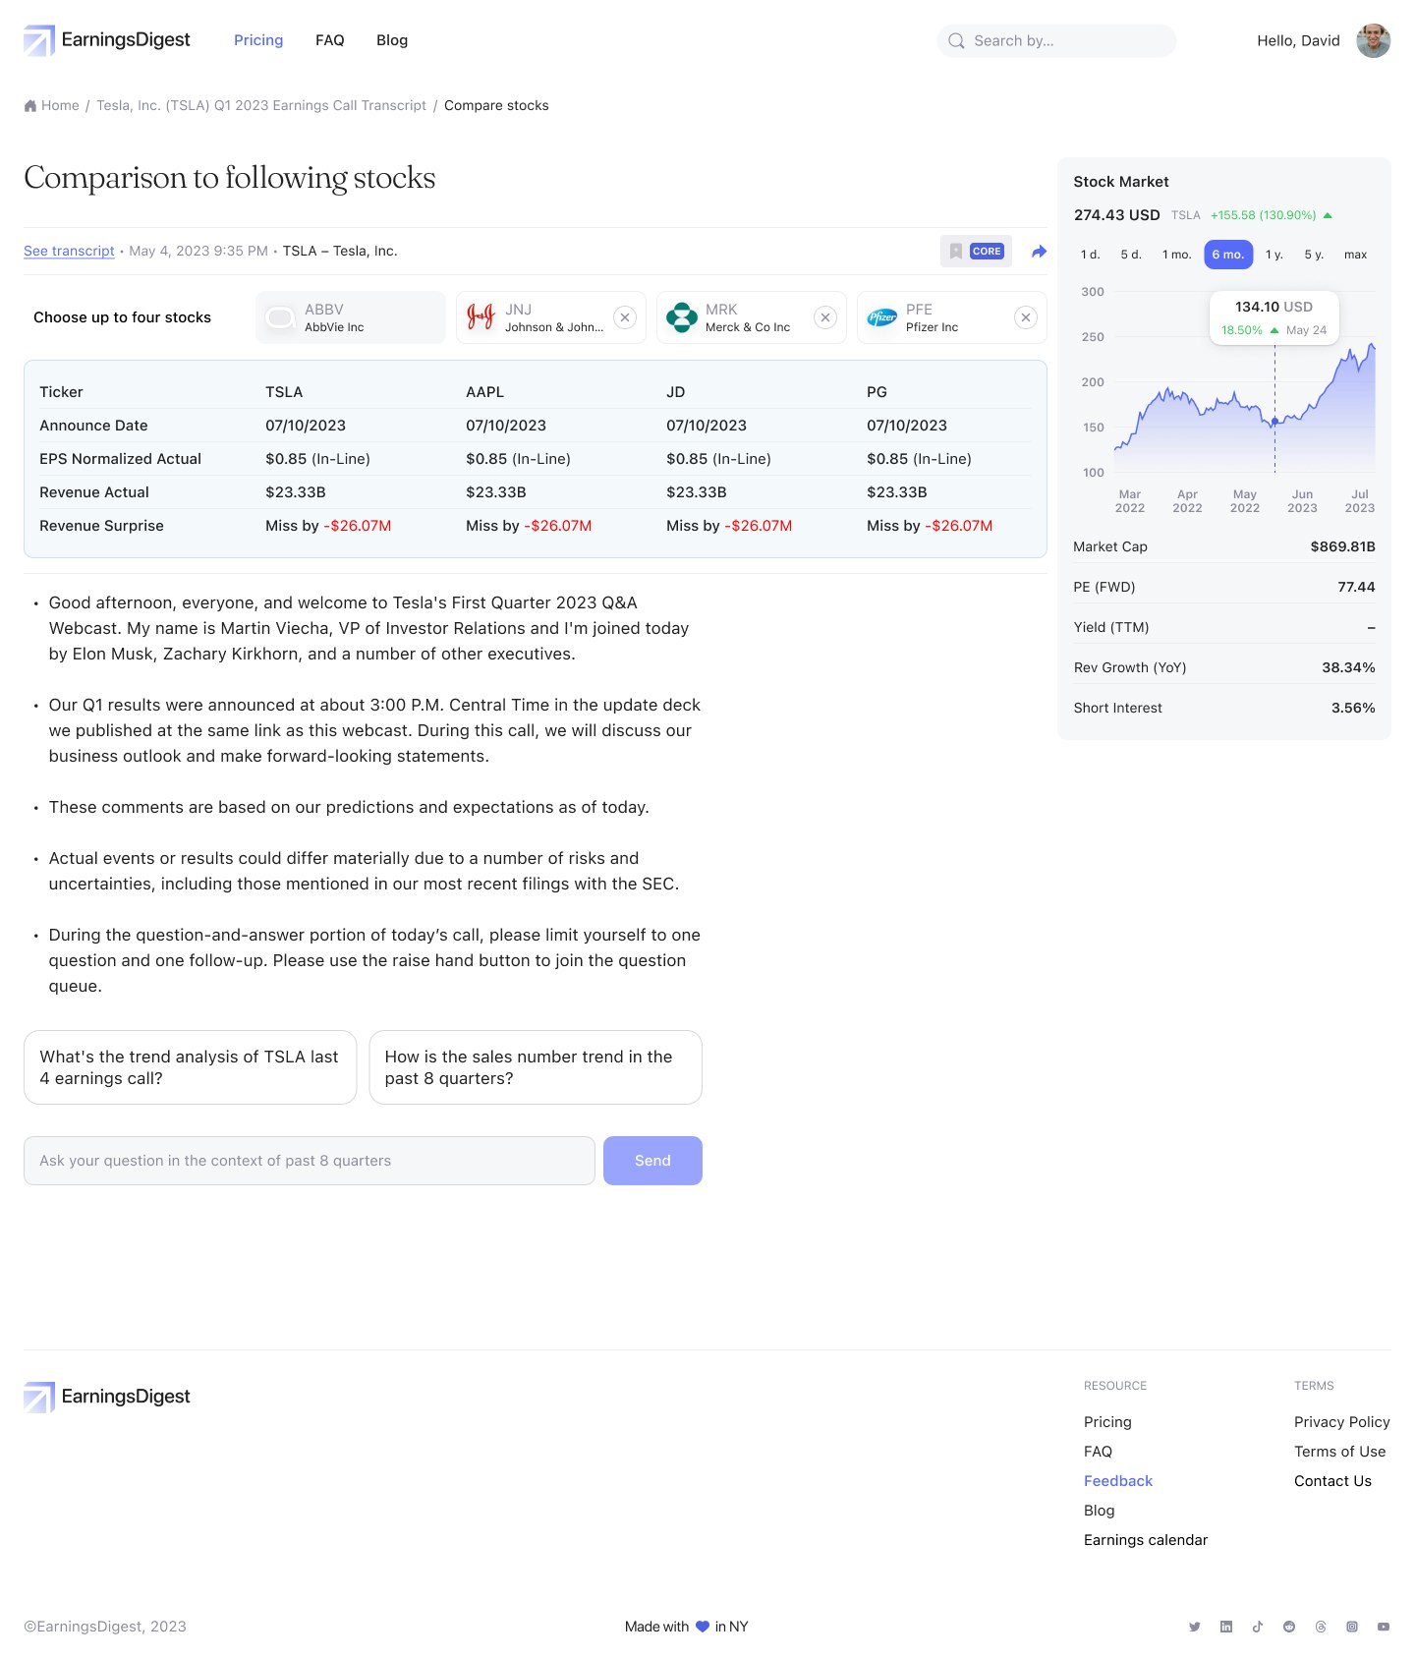Image resolution: width=1415 pixels, height=1659 pixels.
Task: Open the LinkedIn footer icon
Action: (x=1226, y=1627)
